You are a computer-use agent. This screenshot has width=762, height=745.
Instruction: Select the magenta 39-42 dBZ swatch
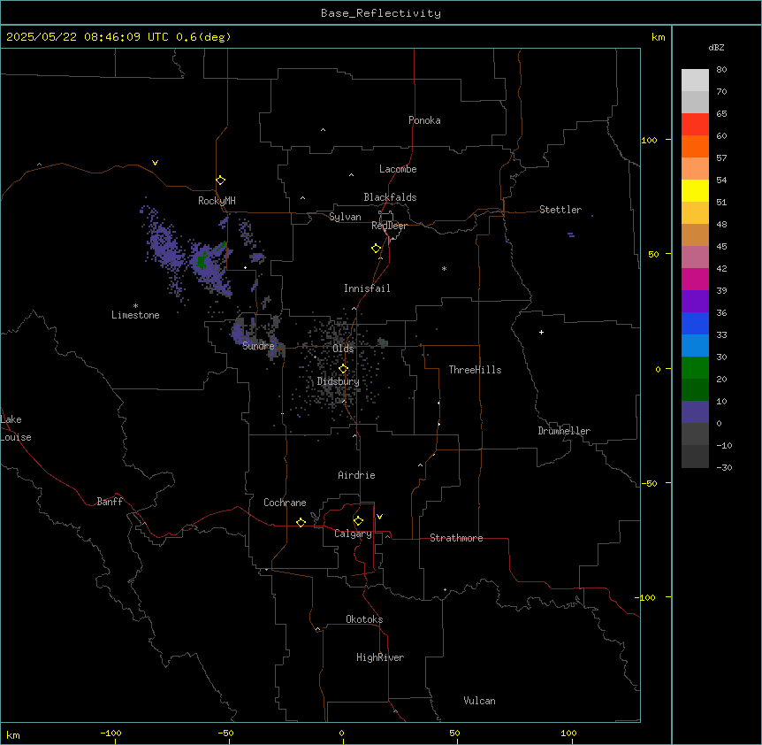point(695,279)
